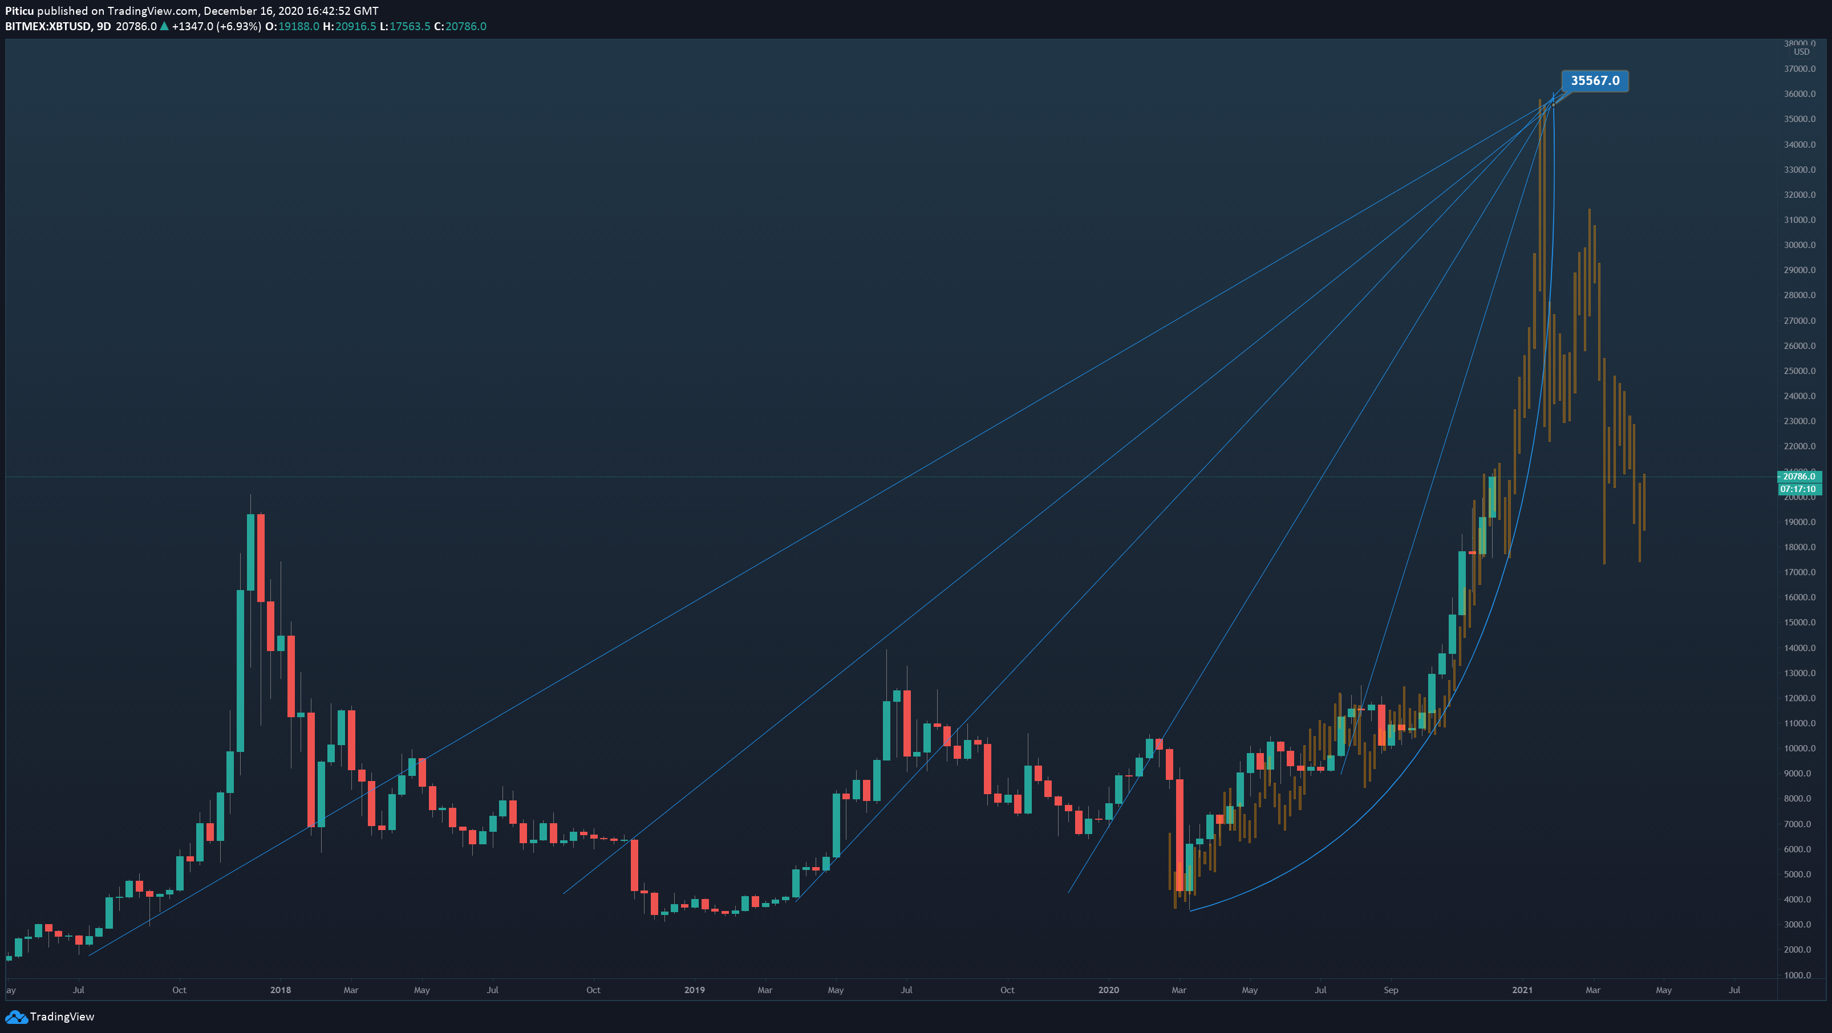Image resolution: width=1832 pixels, height=1033 pixels.
Task: Click the low value L:17563.5
Action: pyautogui.click(x=404, y=26)
